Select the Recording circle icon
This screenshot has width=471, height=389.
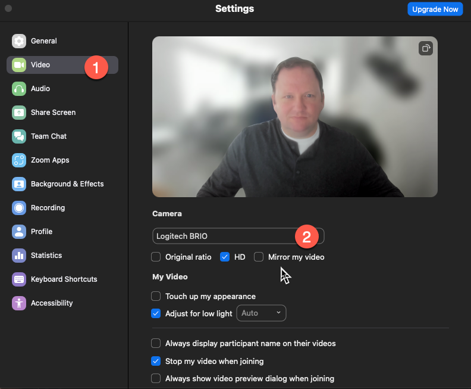coord(19,208)
